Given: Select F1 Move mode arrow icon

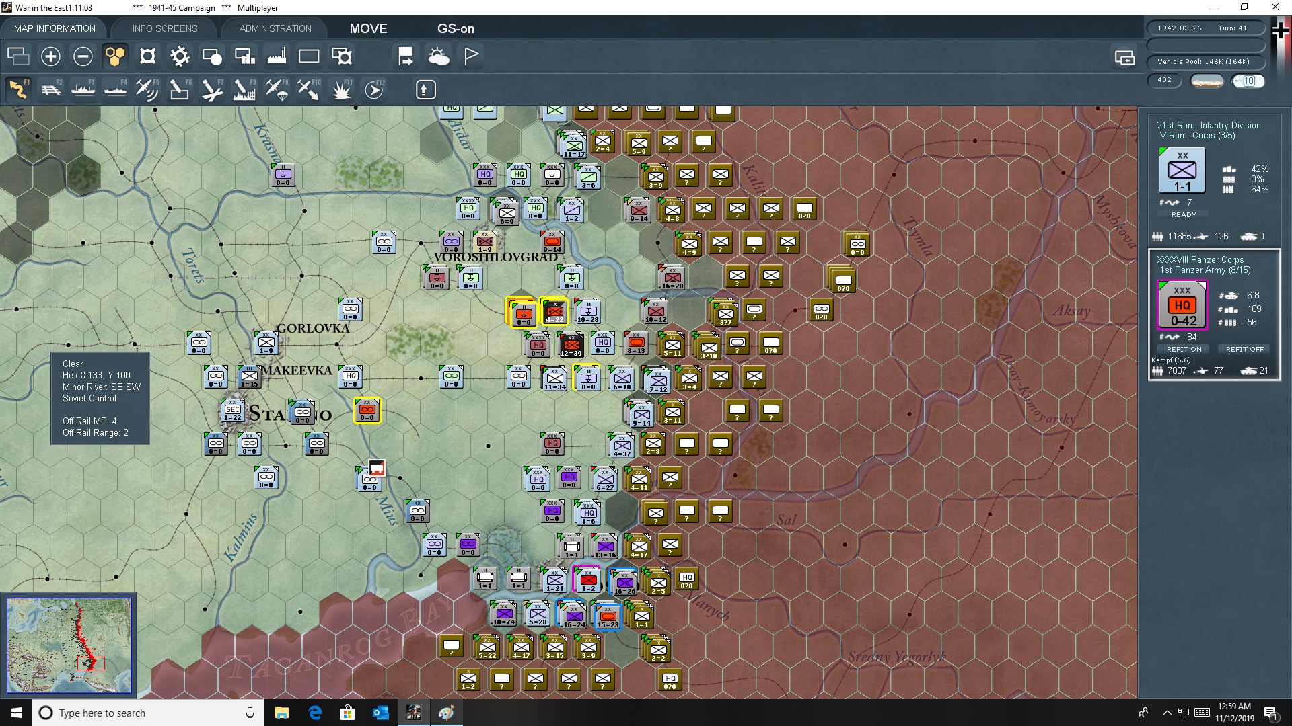Looking at the screenshot, I should (x=18, y=89).
